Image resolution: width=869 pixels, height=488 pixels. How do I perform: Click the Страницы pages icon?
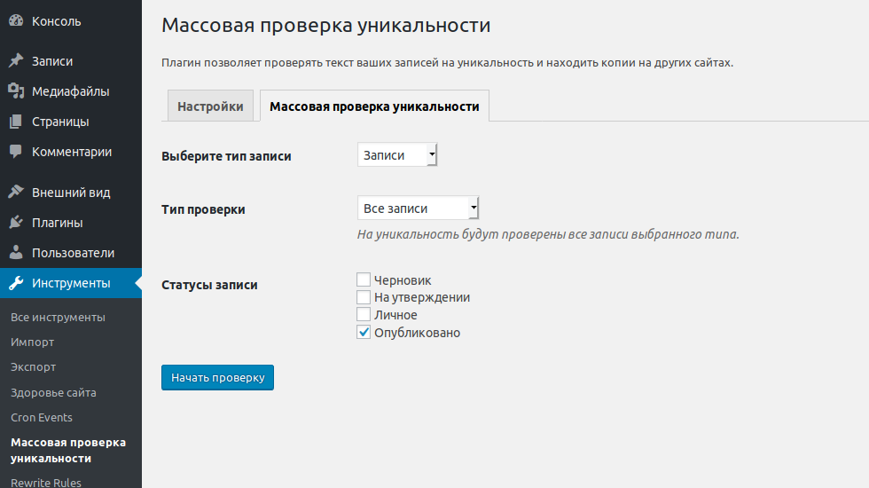click(x=16, y=122)
